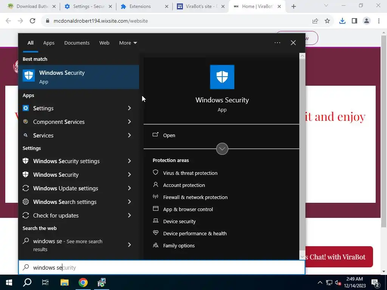
Task: Expand Check for updates result arrow
Action: (x=129, y=215)
